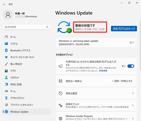Open アクセシビリティ settings
This screenshot has height=121, width=141.
(27, 98)
